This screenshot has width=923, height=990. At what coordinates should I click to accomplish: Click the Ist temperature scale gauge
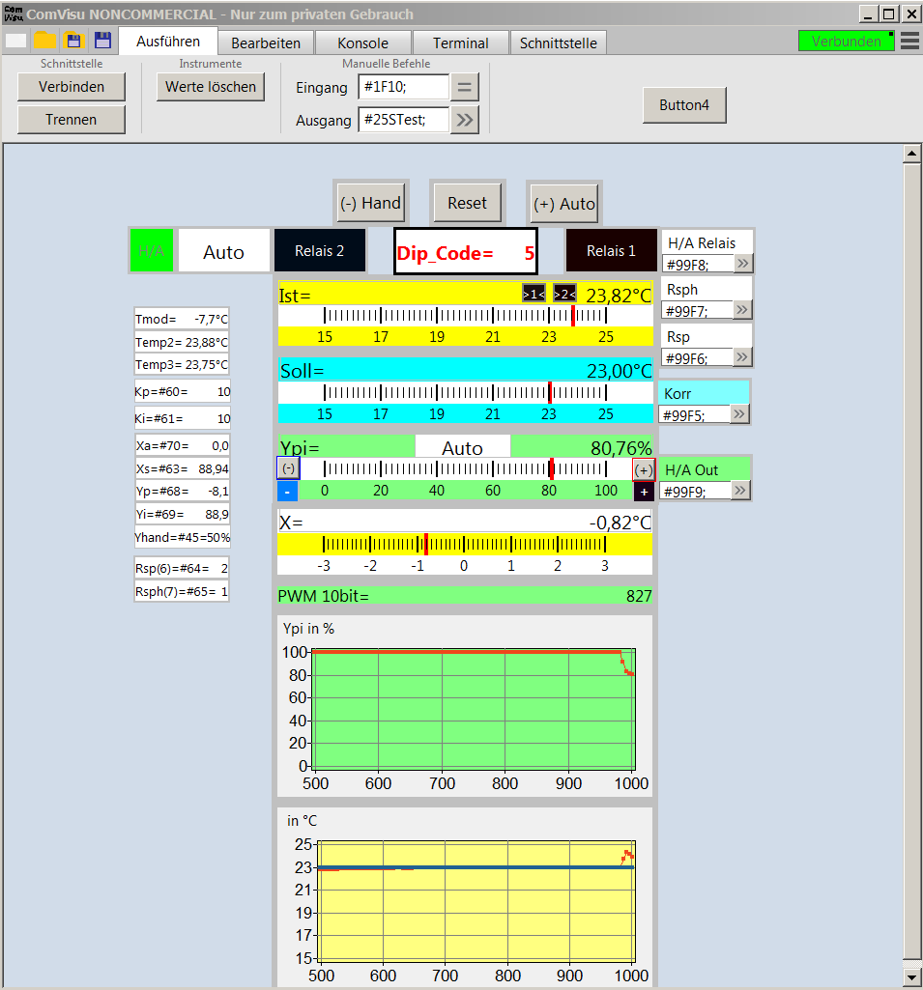point(466,315)
